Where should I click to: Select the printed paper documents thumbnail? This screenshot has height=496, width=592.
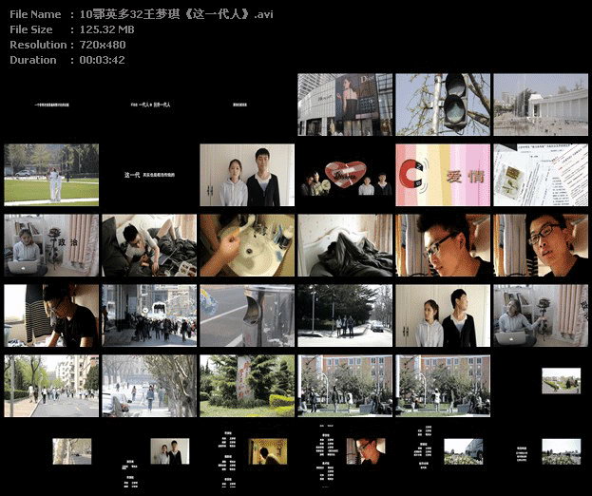(x=541, y=175)
